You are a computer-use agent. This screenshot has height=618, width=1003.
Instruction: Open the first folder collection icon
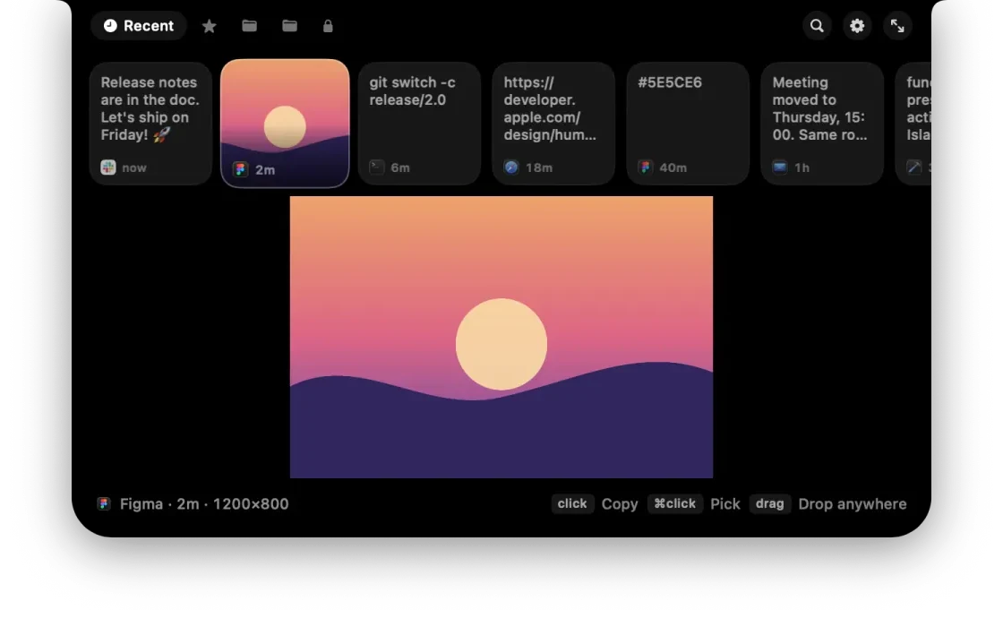(x=250, y=26)
